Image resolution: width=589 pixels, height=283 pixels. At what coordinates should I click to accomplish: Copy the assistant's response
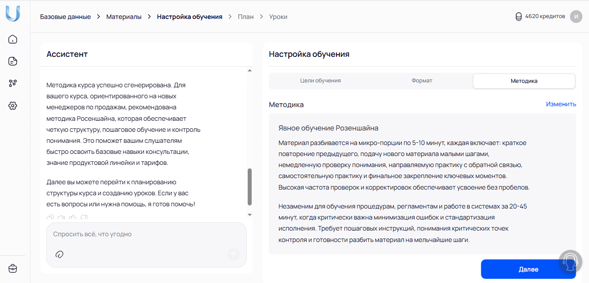click(x=50, y=217)
